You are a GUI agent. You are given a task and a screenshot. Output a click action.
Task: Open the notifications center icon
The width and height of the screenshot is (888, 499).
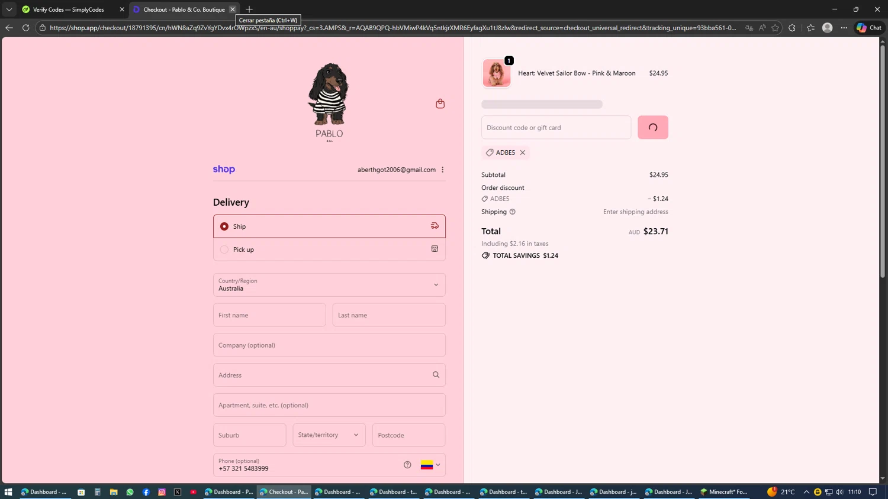pos(873,492)
